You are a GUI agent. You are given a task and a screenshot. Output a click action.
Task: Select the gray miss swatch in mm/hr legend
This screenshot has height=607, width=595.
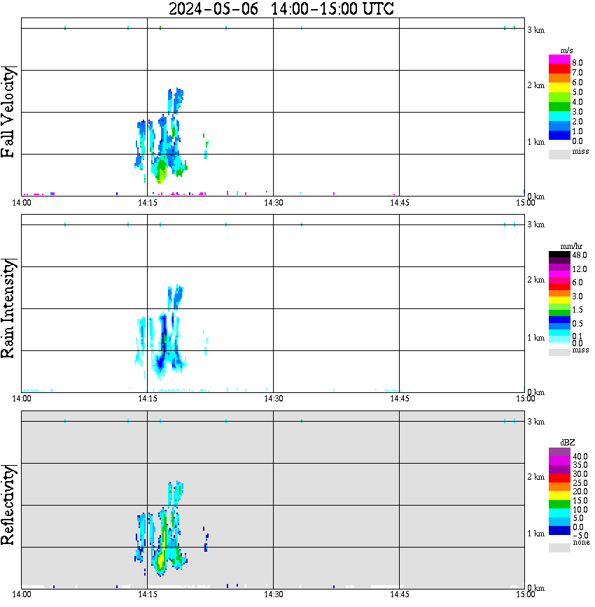559,352
